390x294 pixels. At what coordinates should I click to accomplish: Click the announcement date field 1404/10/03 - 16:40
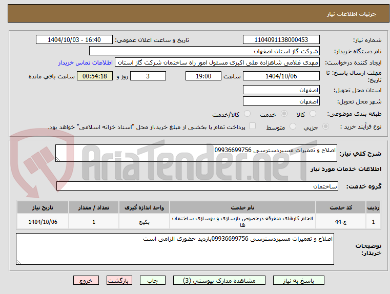(x=74, y=40)
